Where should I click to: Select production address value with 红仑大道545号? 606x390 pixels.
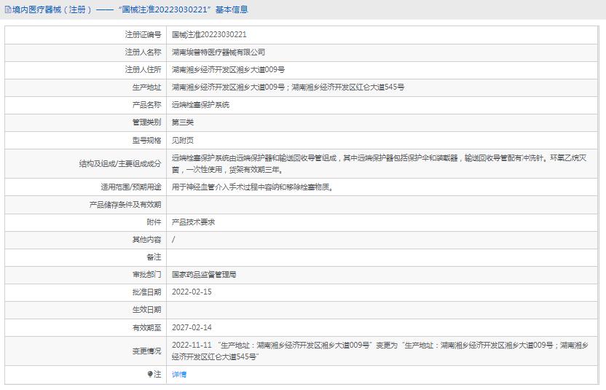tap(288, 87)
